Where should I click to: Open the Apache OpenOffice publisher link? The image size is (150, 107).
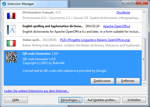[117, 26]
